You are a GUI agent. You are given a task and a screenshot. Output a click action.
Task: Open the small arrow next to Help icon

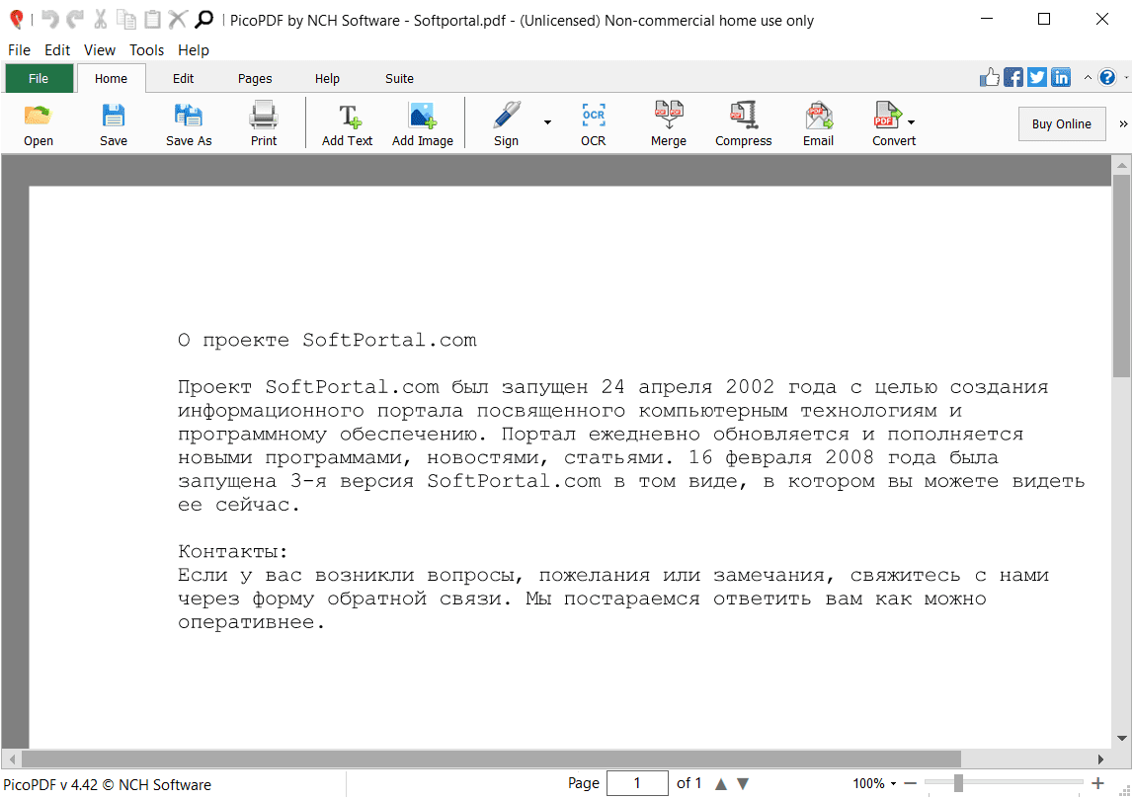(x=1126, y=78)
